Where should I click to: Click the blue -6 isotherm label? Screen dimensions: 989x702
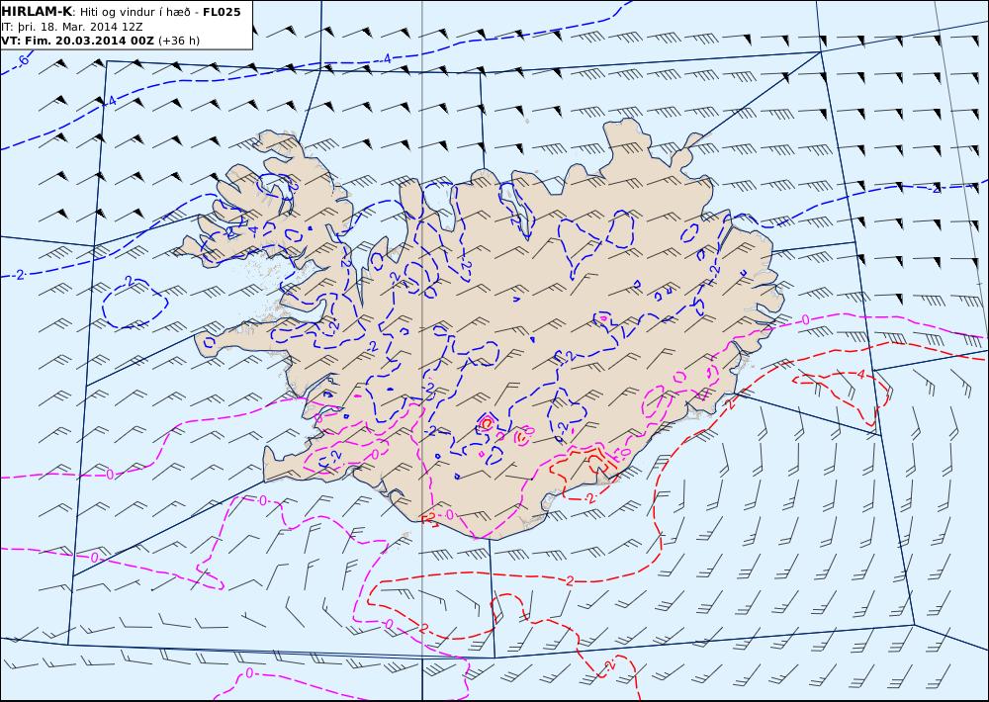click(x=22, y=60)
